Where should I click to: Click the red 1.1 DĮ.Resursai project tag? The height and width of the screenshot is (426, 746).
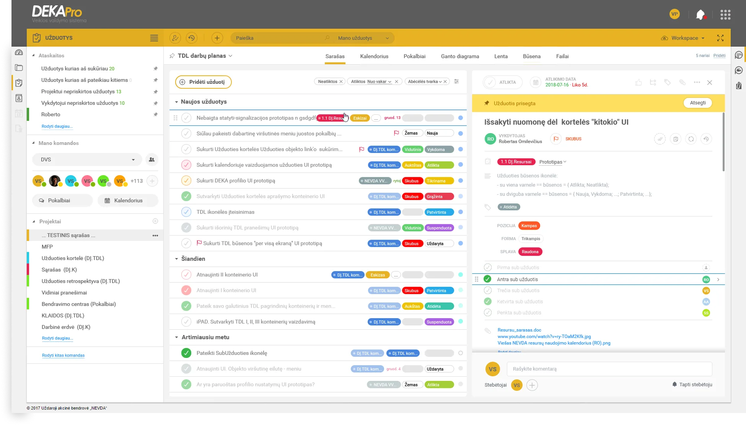[x=516, y=162]
